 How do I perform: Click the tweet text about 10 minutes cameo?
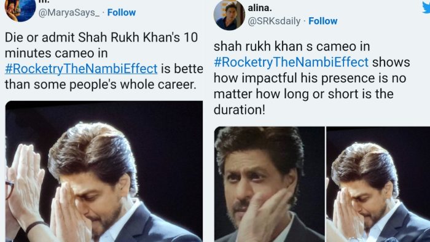pyautogui.click(x=104, y=61)
